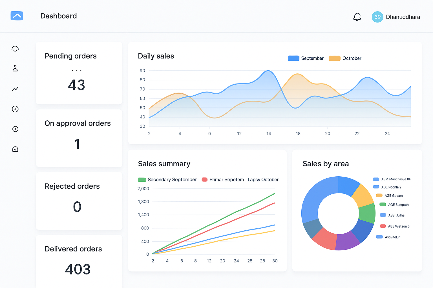Click the Dashboard title in the header
The width and height of the screenshot is (433, 288).
click(58, 16)
